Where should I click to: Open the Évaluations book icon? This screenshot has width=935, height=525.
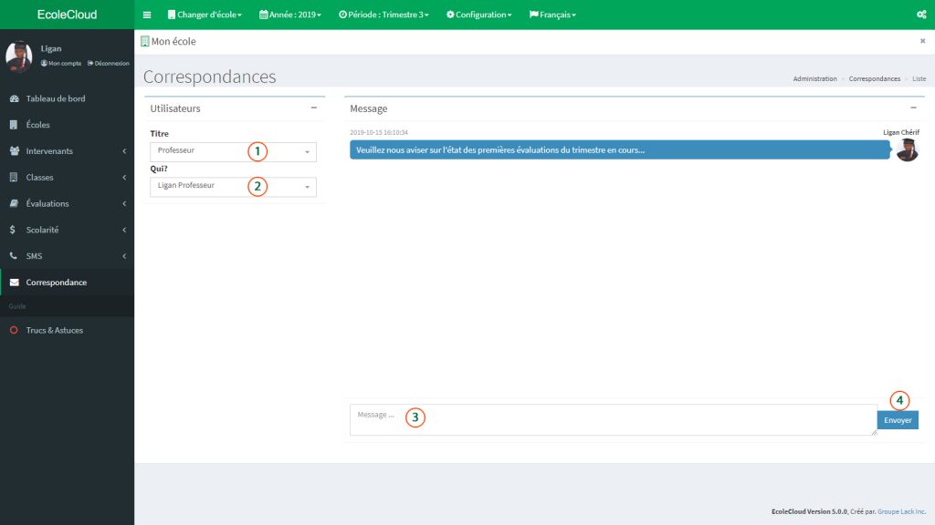click(x=13, y=203)
